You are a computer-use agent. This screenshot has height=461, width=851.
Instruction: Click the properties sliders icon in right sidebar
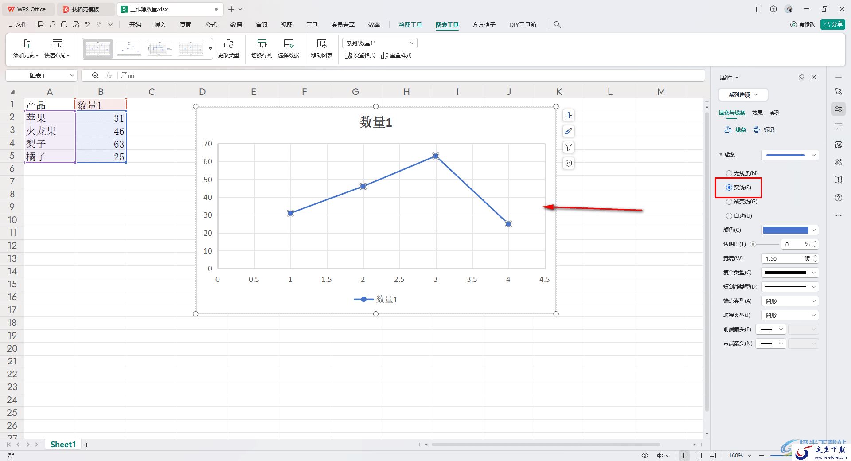838,109
